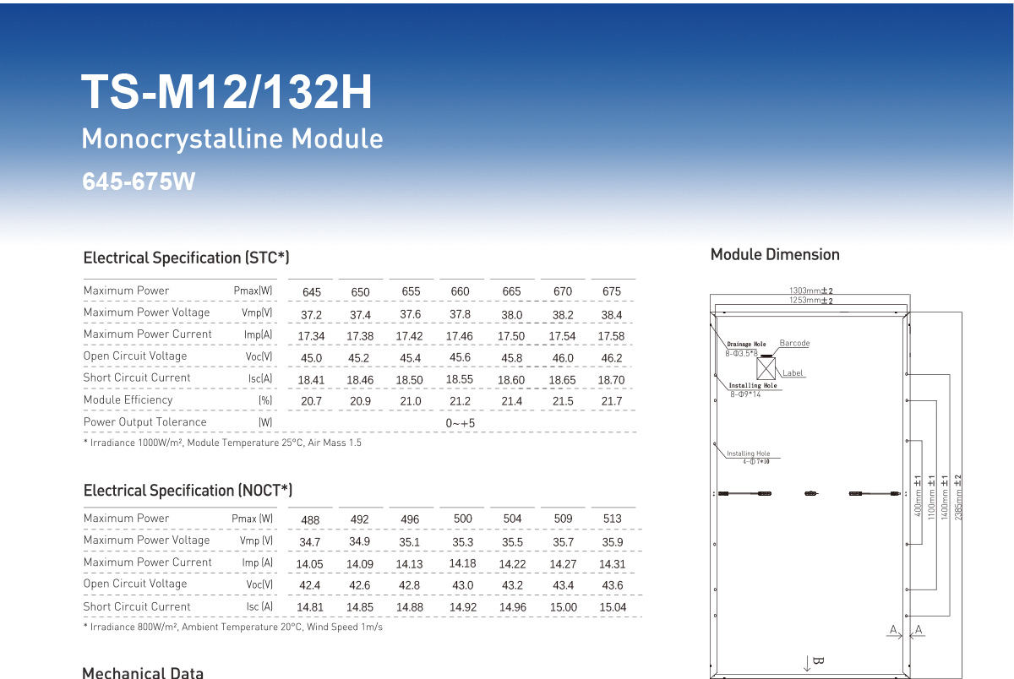1014x679 pixels.
Task: Click the Electrical Specification (STC*) heading
Action: [187, 258]
